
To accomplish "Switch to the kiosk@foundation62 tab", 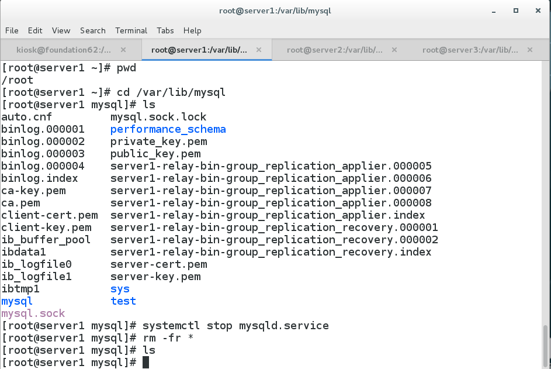I will [64, 50].
